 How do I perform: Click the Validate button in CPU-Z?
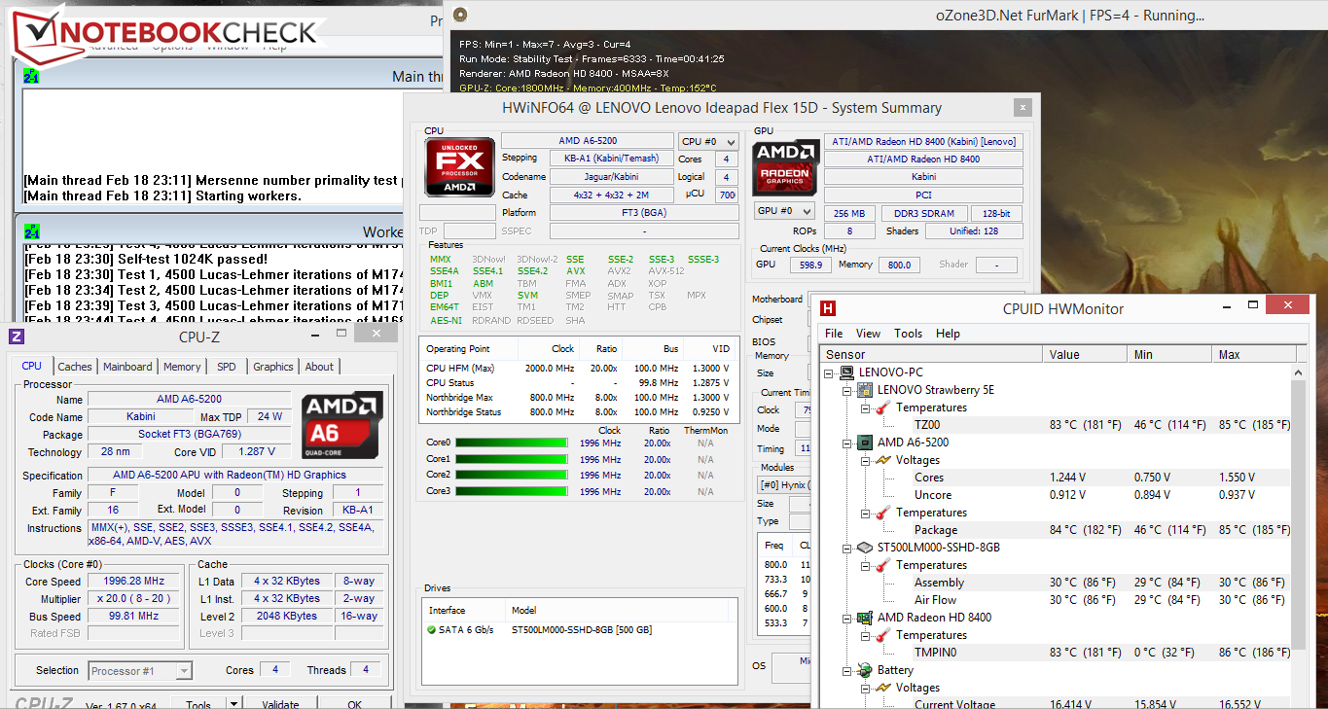click(x=280, y=704)
